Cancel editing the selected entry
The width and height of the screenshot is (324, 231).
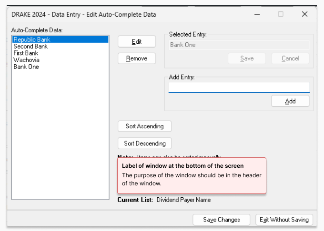point(290,58)
